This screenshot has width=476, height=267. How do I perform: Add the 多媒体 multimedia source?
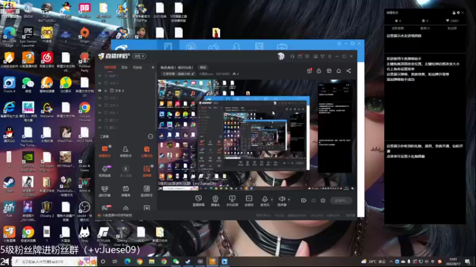pyautogui.click(x=249, y=201)
